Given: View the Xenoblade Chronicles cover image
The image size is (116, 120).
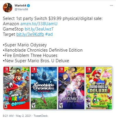Looking at the screenshot, I should point(44,88).
